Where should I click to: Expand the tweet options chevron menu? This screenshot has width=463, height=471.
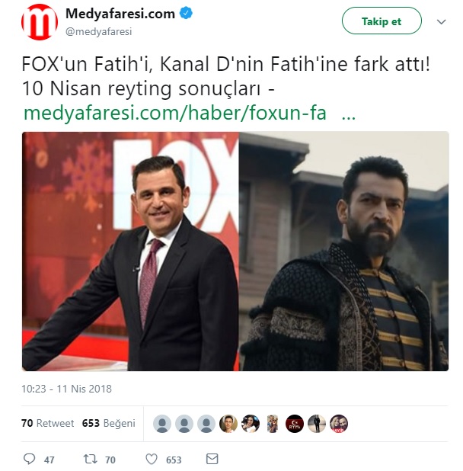coord(441,22)
